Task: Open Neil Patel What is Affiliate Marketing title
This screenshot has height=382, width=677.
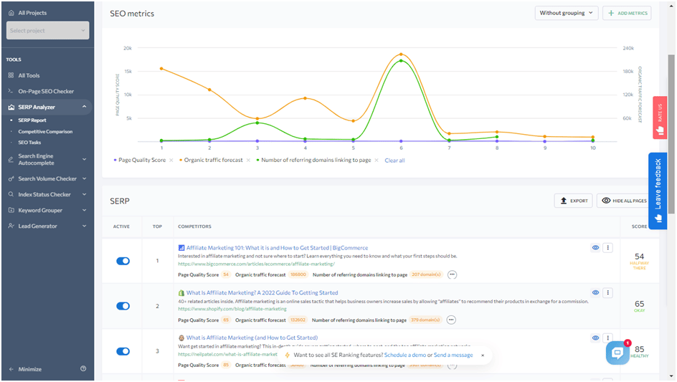Action: coord(252,338)
